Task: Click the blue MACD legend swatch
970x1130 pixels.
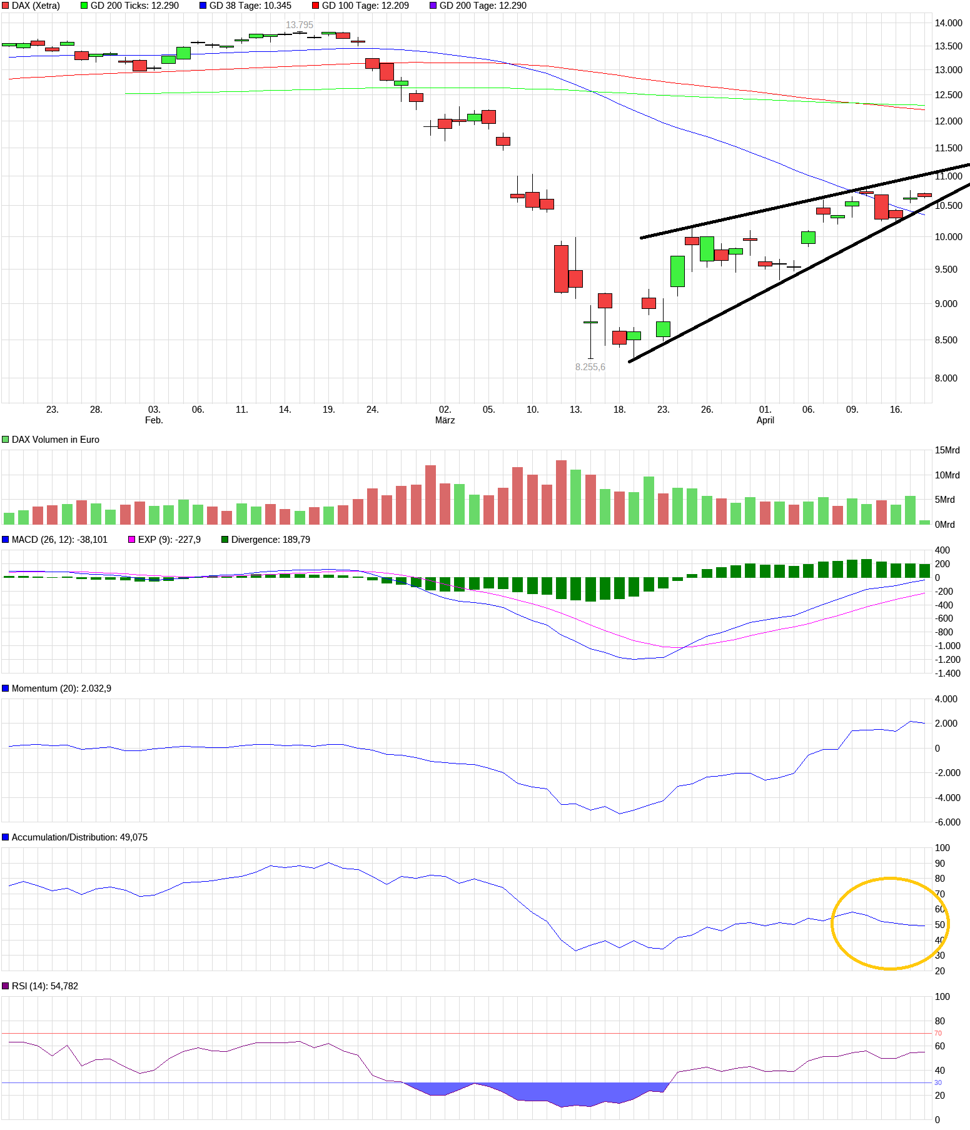Action: pyautogui.click(x=6, y=540)
